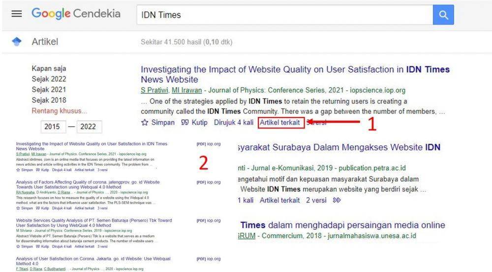Screen dimensions: 492x272
Task: Select the Sejak 2021 filter
Action: coord(49,90)
